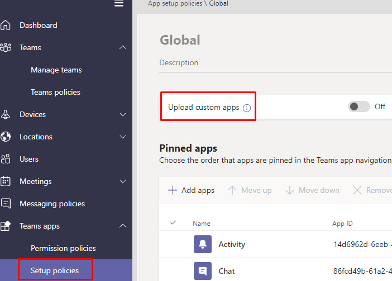Screen dimensions: 392x281
Task: Click the Dashboard home icon
Action: pos(6,25)
